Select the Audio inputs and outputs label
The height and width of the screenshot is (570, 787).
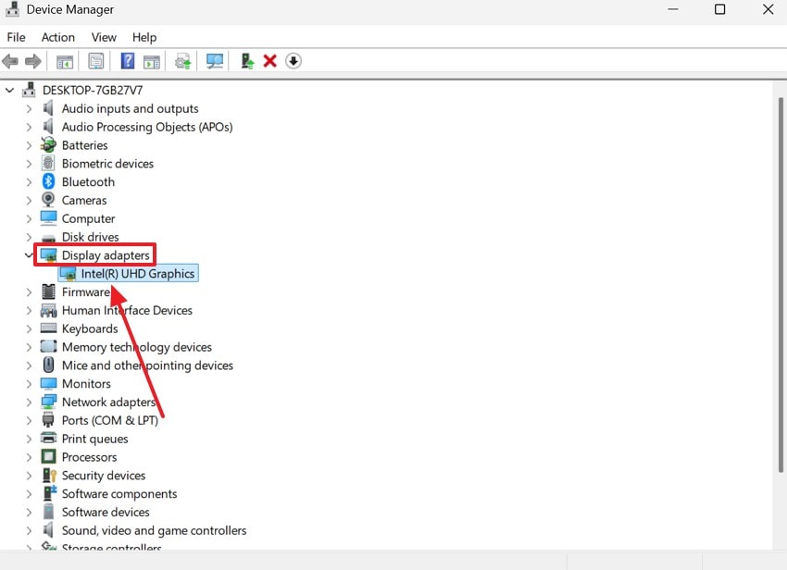point(130,108)
